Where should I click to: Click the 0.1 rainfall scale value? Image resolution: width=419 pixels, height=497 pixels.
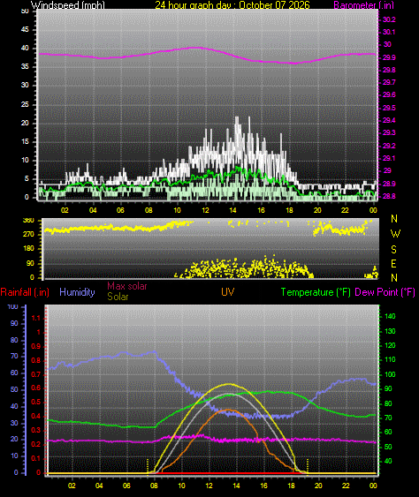[x=36, y=459]
